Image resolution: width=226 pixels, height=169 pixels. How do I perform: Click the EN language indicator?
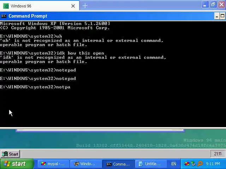[x=174, y=164]
